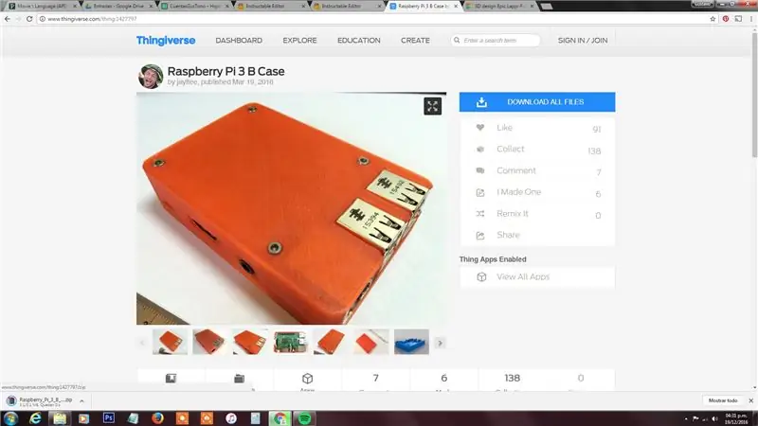Open iTunes from taskbar

231,418
